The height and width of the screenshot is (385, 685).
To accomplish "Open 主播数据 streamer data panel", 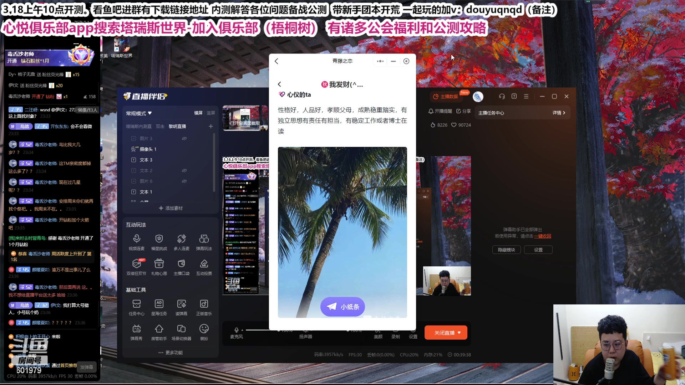I will point(446,97).
